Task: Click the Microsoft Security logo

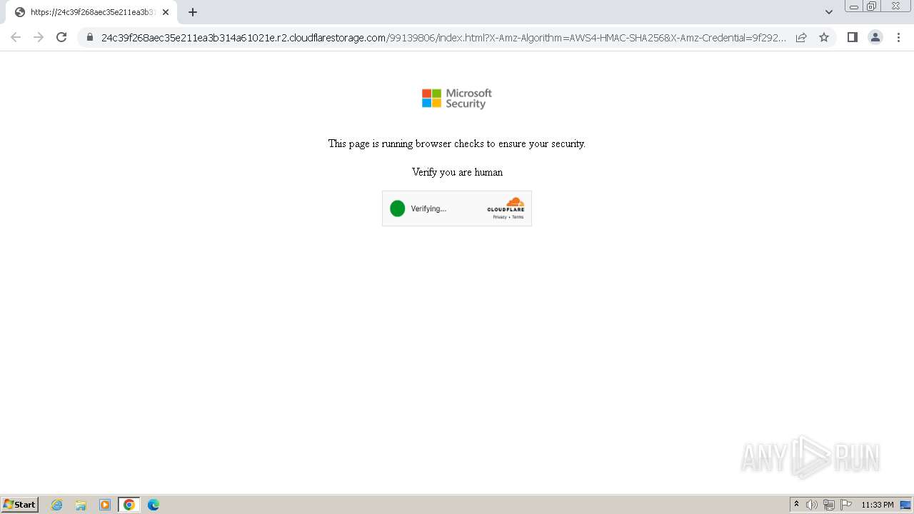Action: [x=457, y=99]
